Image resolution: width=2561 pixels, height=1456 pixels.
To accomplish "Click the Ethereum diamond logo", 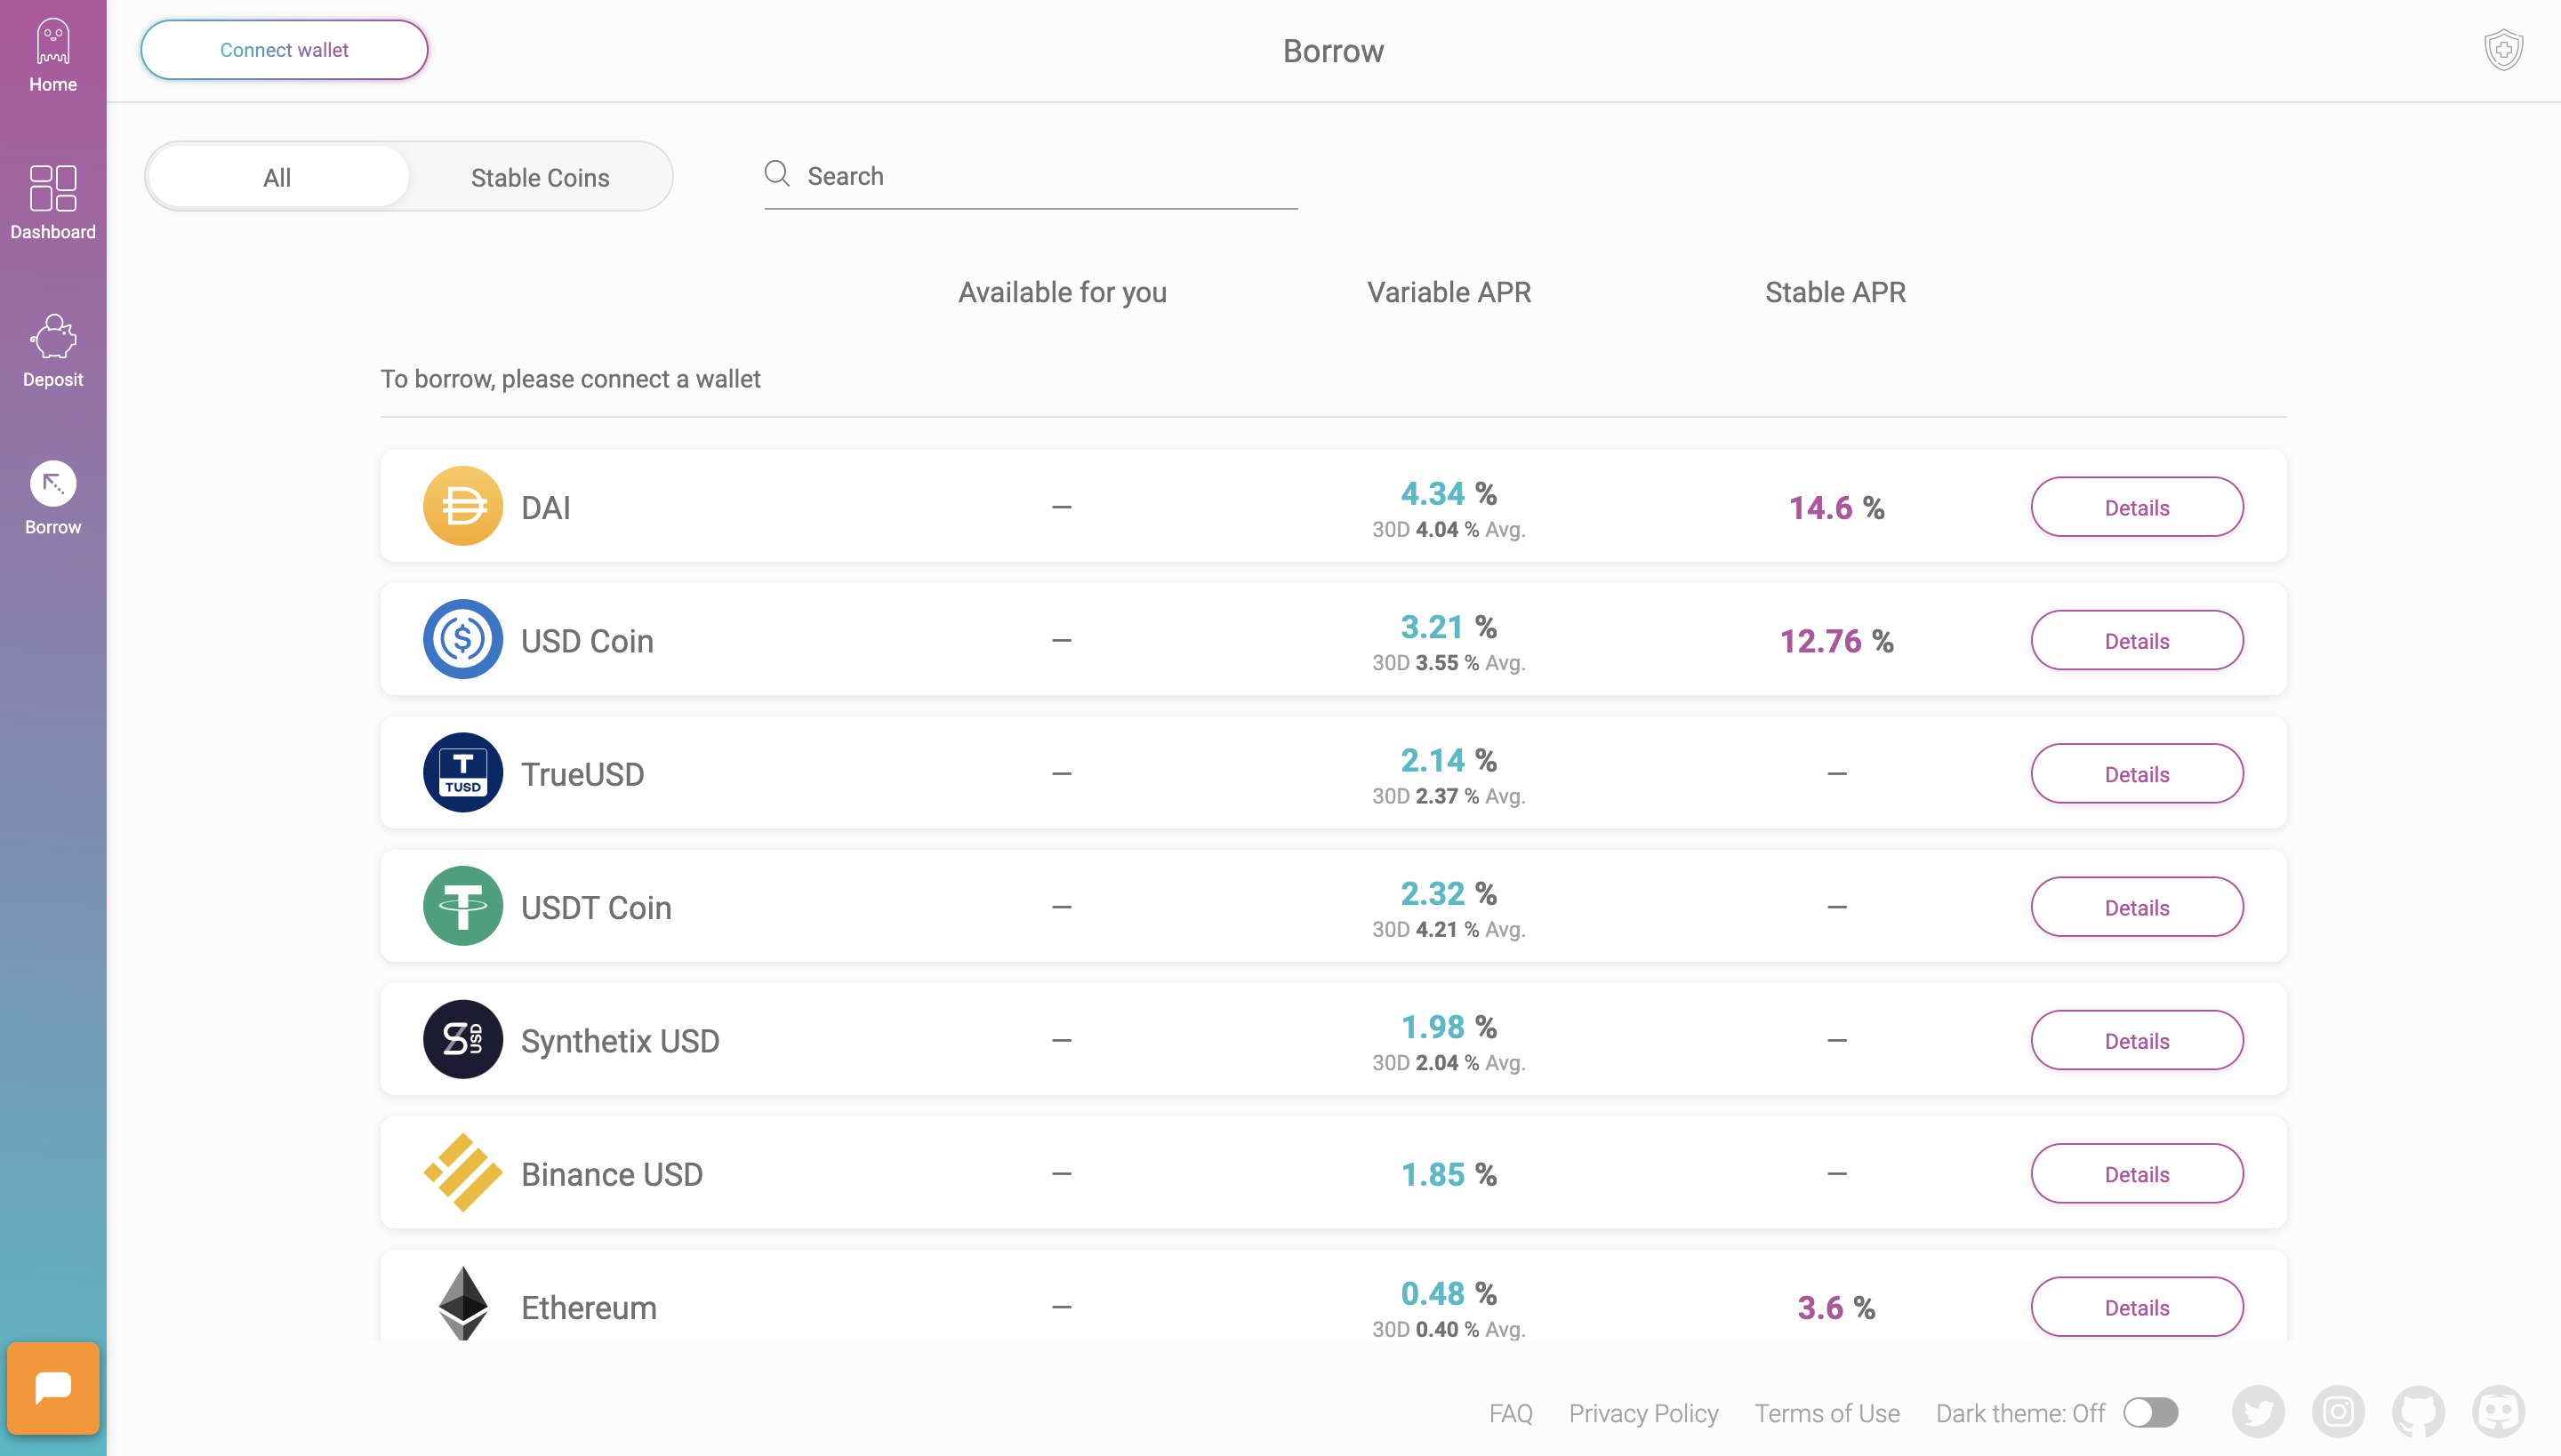I will 462,1304.
